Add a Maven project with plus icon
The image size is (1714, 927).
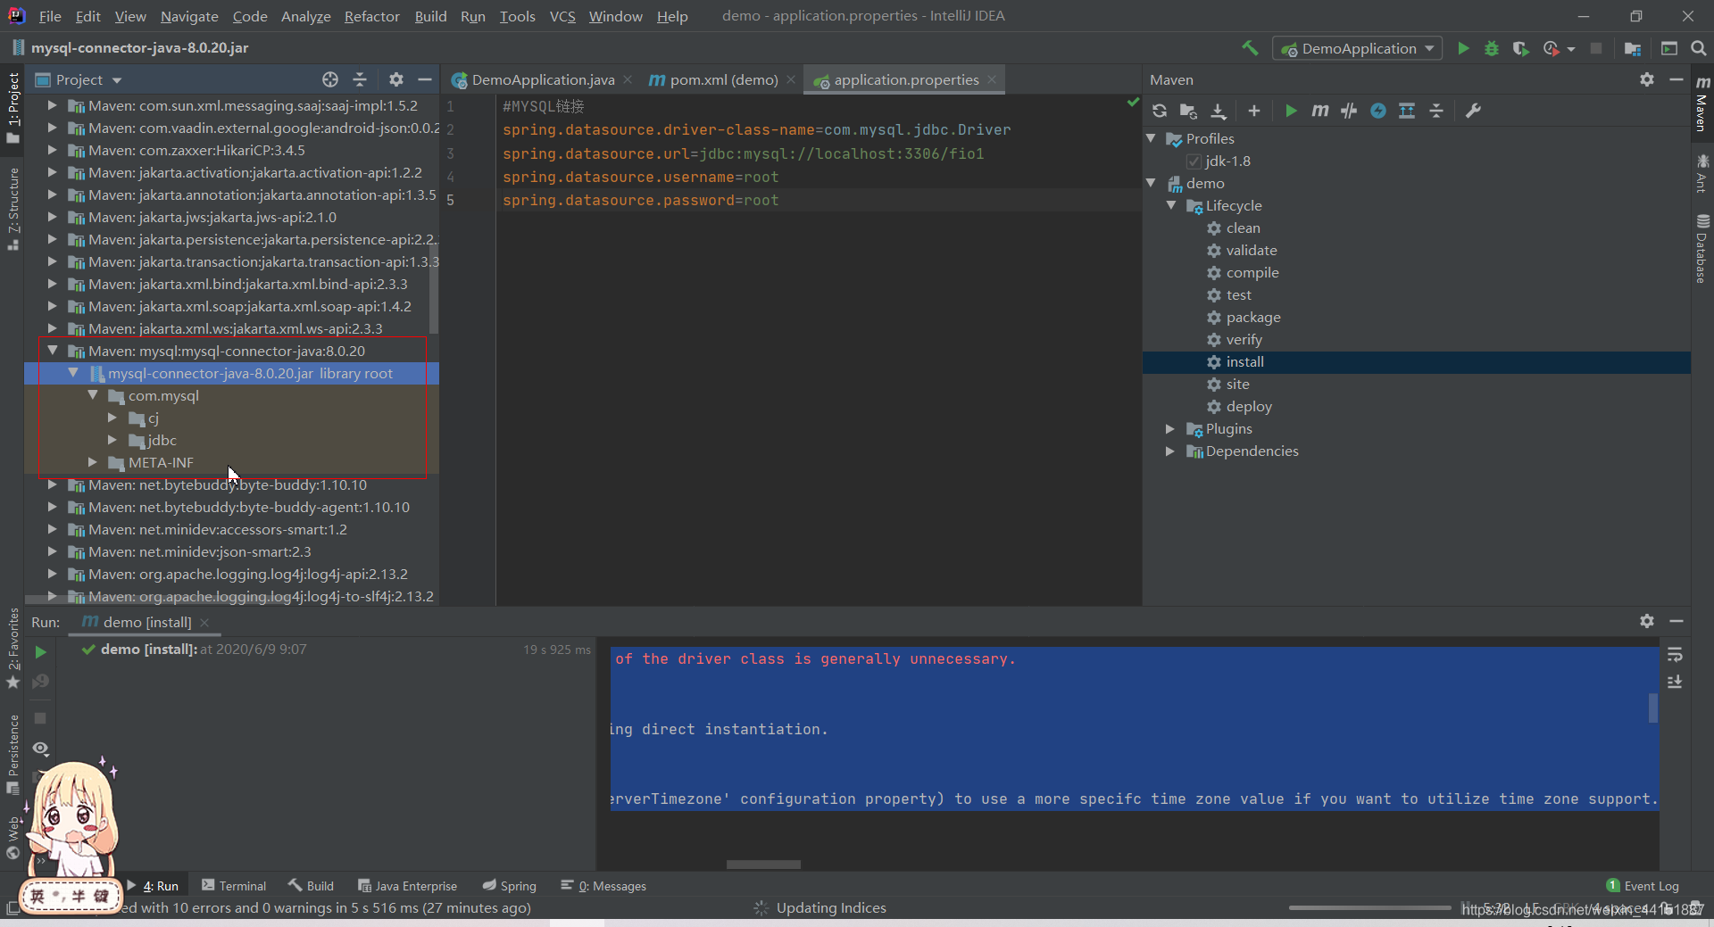coord(1254,111)
